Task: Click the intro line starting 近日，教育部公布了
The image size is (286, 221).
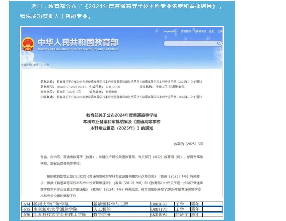Action: [x=126, y=6]
